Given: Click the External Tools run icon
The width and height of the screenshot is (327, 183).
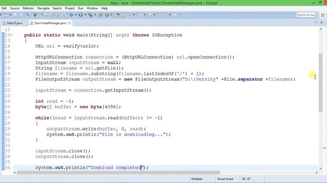Looking at the screenshot, I should (x=90, y=15).
